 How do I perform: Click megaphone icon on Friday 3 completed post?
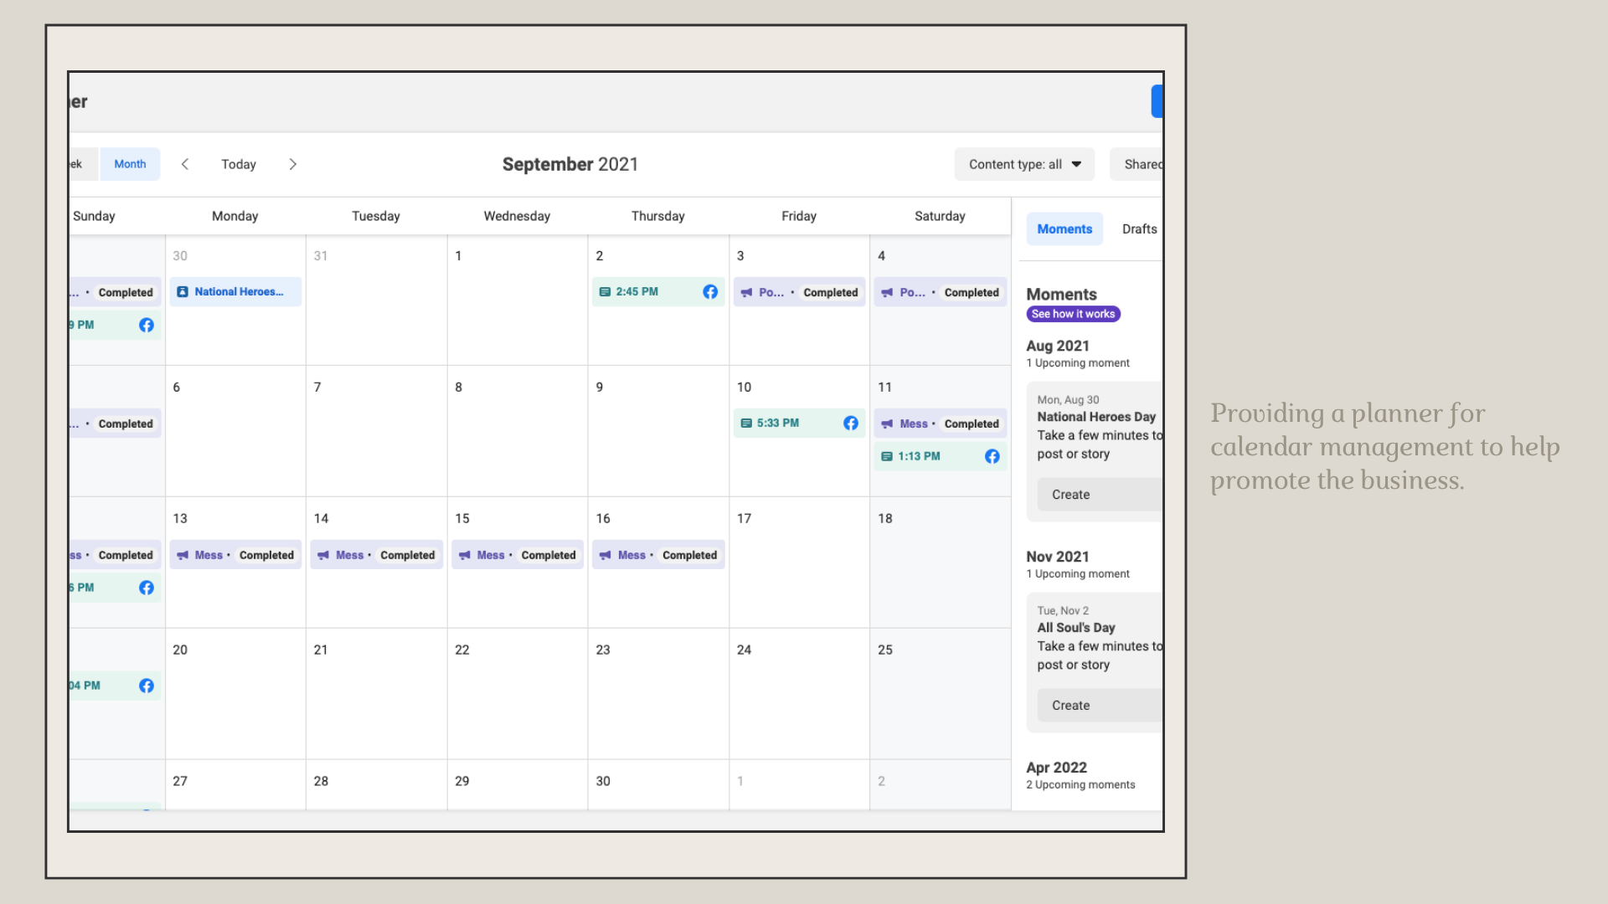pyautogui.click(x=746, y=293)
